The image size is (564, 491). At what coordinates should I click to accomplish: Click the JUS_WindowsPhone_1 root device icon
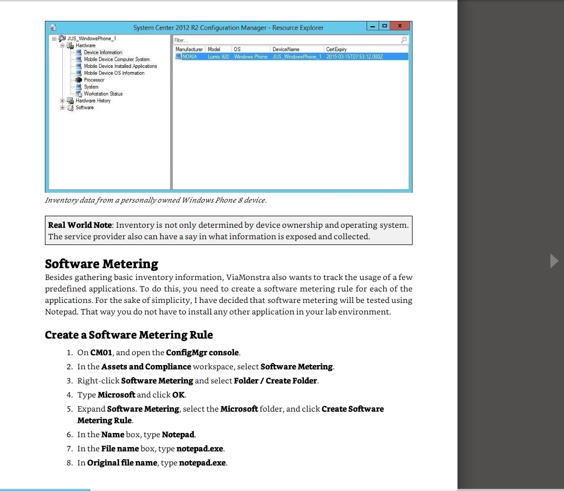pos(62,39)
